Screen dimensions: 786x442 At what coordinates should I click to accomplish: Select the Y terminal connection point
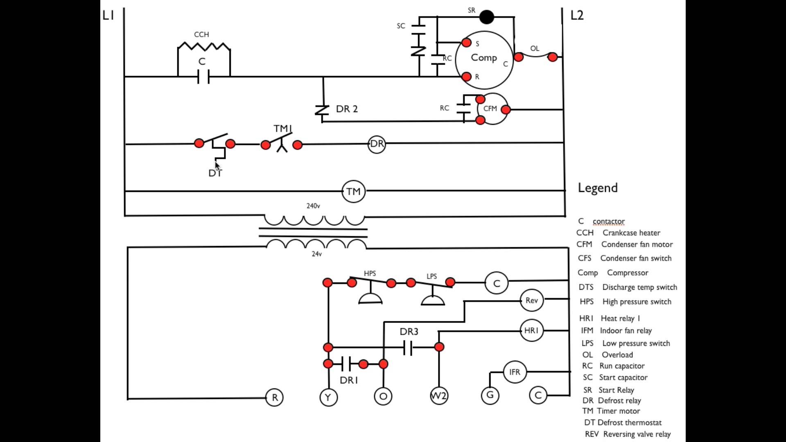(327, 397)
